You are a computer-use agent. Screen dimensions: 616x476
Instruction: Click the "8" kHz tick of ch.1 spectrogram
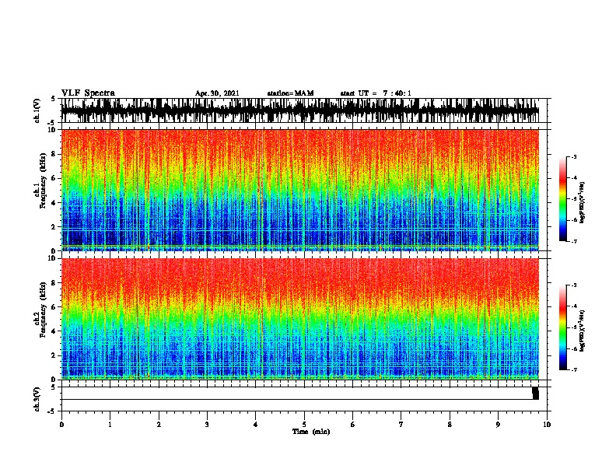pos(54,154)
